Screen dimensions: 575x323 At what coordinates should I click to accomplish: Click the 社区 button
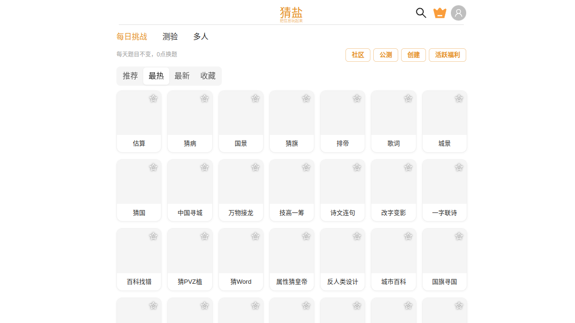[x=358, y=55]
